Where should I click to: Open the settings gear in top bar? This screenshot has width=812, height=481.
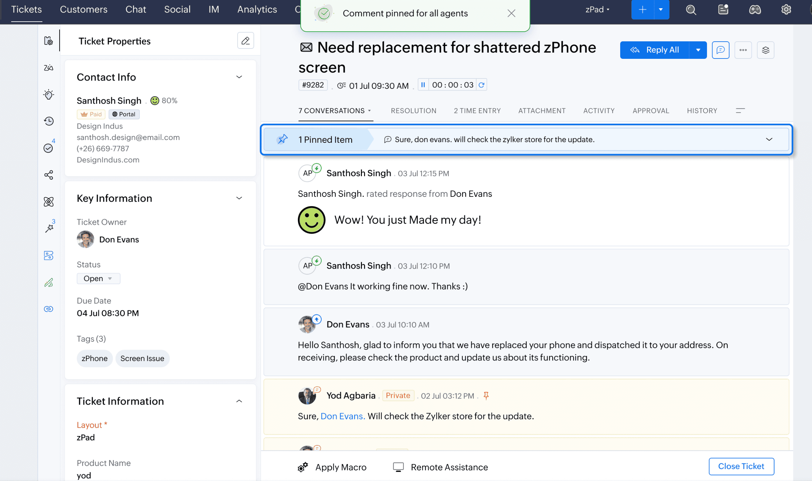tap(786, 10)
